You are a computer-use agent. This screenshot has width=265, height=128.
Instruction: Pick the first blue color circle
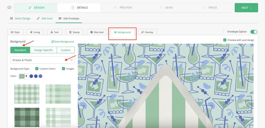tap(31, 76)
